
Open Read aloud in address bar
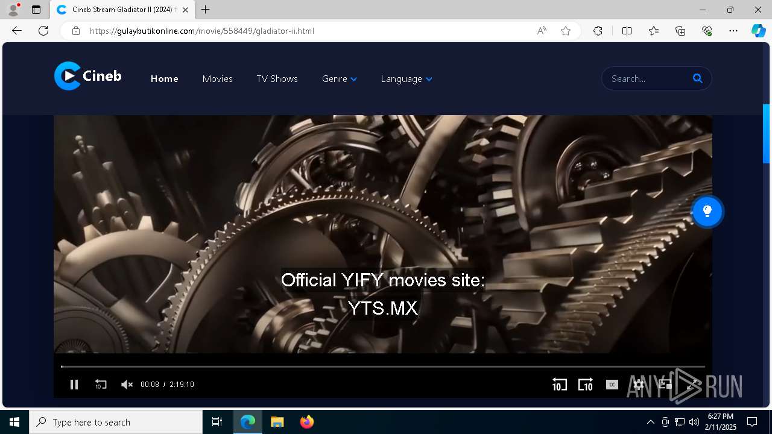coord(542,31)
